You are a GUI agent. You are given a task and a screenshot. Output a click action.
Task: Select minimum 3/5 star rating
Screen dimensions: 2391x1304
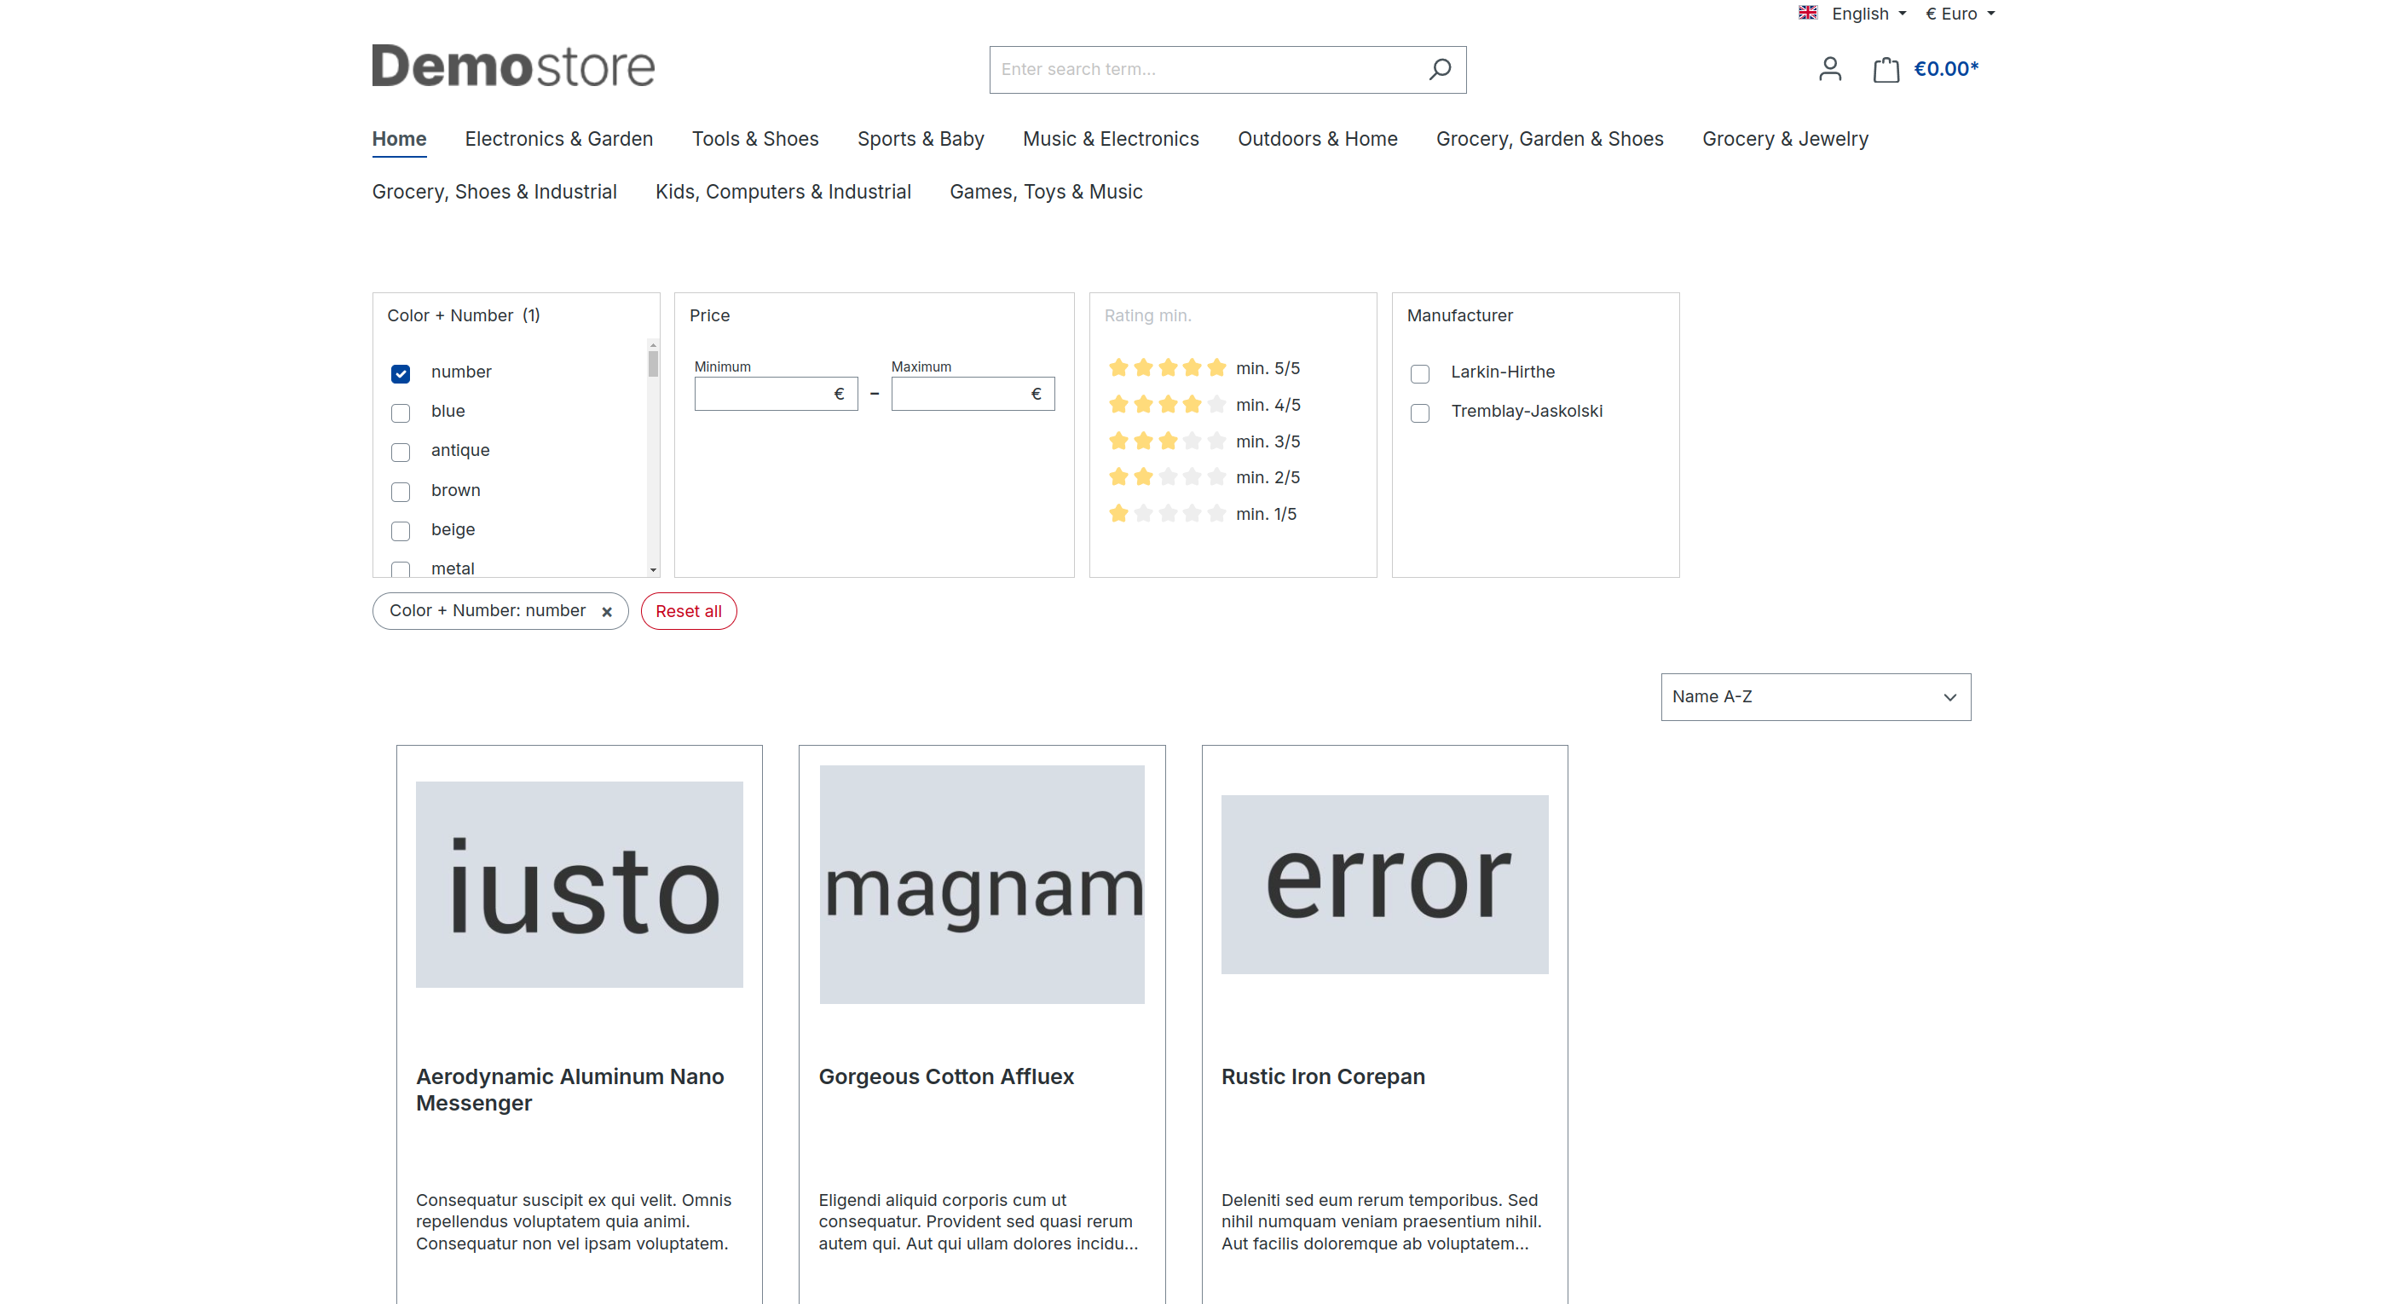click(1204, 441)
